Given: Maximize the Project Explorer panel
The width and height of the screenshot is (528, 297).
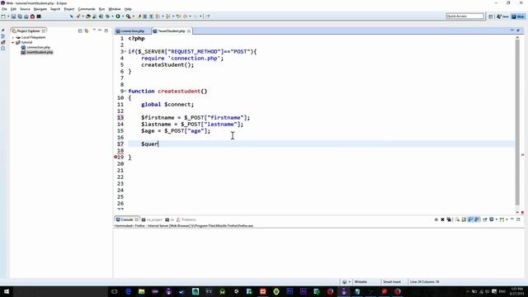Looking at the screenshot, I should (106, 31).
